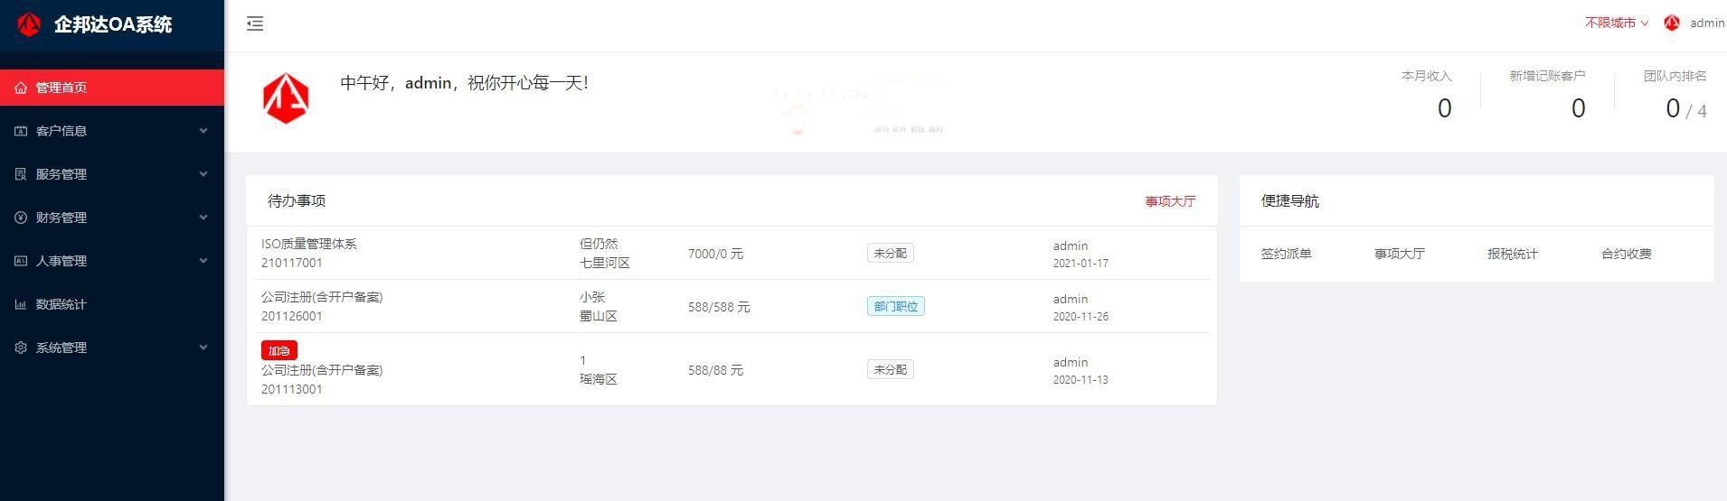The image size is (1727, 501).
Task: Open 事项大厅 link in 待办事项 header
Action: (1170, 201)
